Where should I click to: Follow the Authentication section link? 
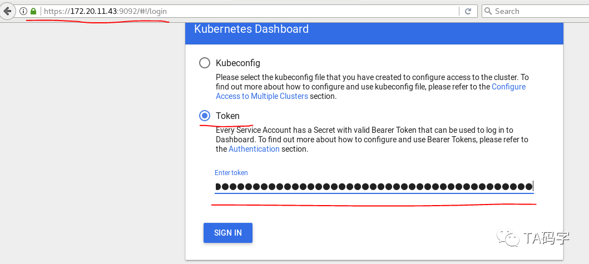[x=254, y=149]
